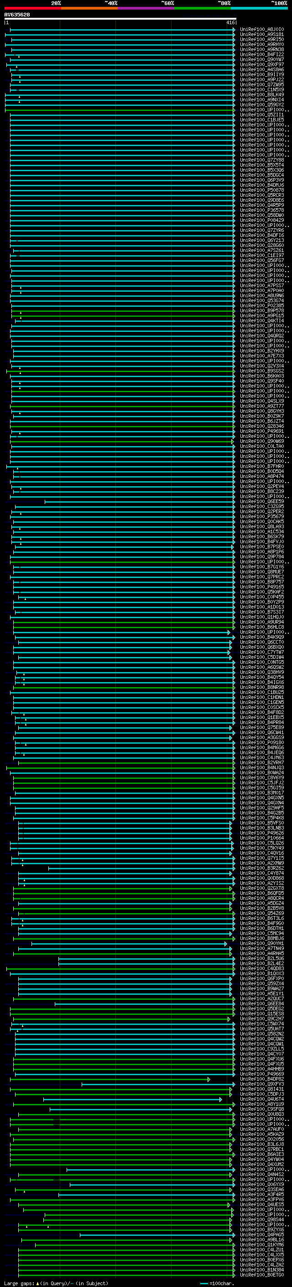292x1287 pixels.
Task: Select label UniRef100_P50878
Action: tap(261, 190)
